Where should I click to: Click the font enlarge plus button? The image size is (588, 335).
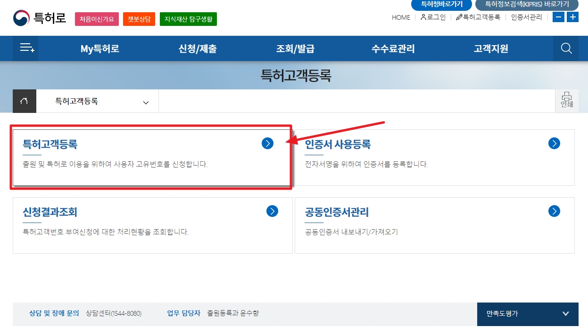pyautogui.click(x=572, y=17)
